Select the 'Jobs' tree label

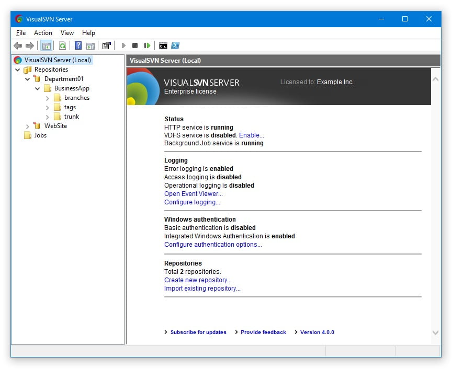40,135
